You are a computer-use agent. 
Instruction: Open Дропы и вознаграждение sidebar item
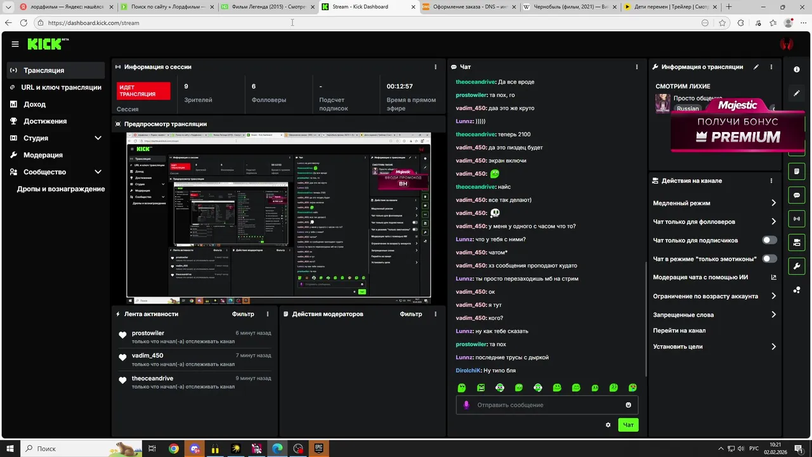(61, 189)
